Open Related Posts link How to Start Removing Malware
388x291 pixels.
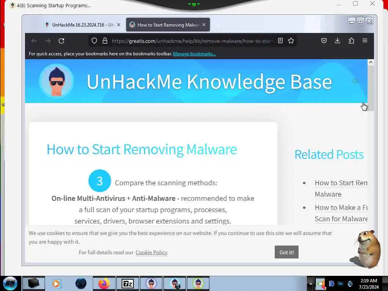(341, 189)
